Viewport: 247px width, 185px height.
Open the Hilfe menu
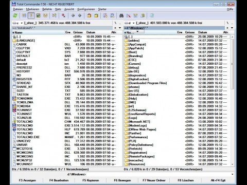tap(230, 9)
